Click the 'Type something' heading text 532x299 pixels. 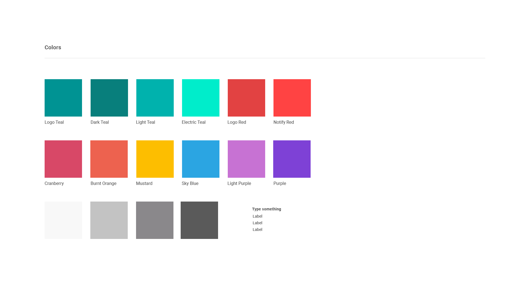(x=266, y=209)
